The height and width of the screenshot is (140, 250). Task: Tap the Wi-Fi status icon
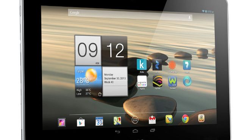203,11
